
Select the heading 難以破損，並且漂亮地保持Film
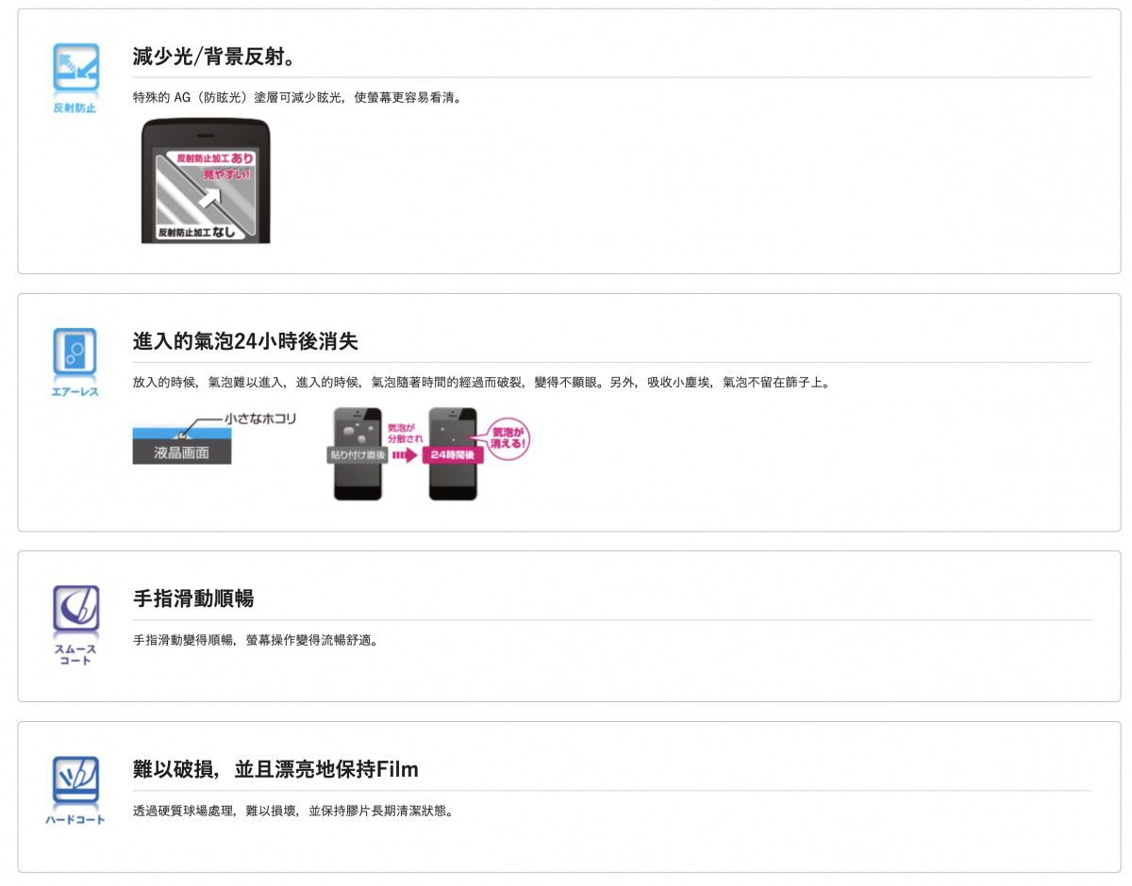275,769
